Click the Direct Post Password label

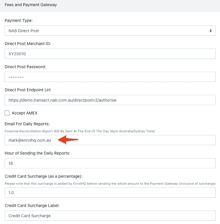(25, 67)
